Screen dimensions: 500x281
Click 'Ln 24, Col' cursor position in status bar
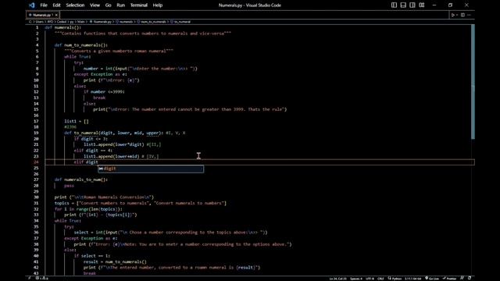(x=337, y=279)
